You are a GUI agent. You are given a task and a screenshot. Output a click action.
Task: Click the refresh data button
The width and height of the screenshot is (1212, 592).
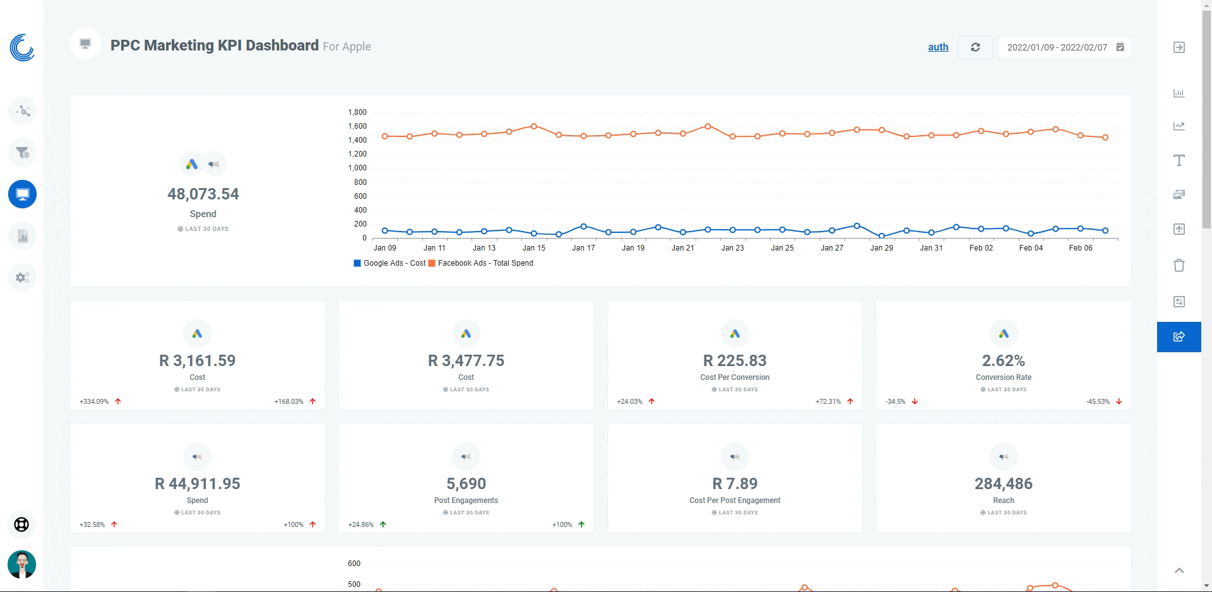(x=975, y=47)
